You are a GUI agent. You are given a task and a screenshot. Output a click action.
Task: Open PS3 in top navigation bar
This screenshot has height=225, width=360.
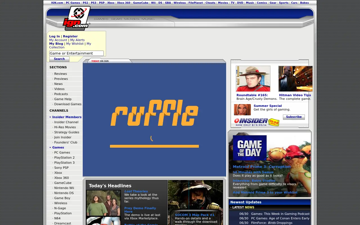(93, 3)
